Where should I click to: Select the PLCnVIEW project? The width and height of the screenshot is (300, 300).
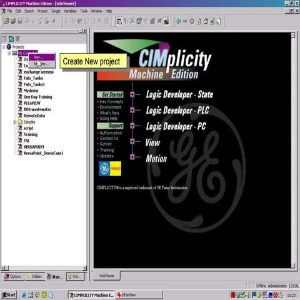[x=32, y=103]
